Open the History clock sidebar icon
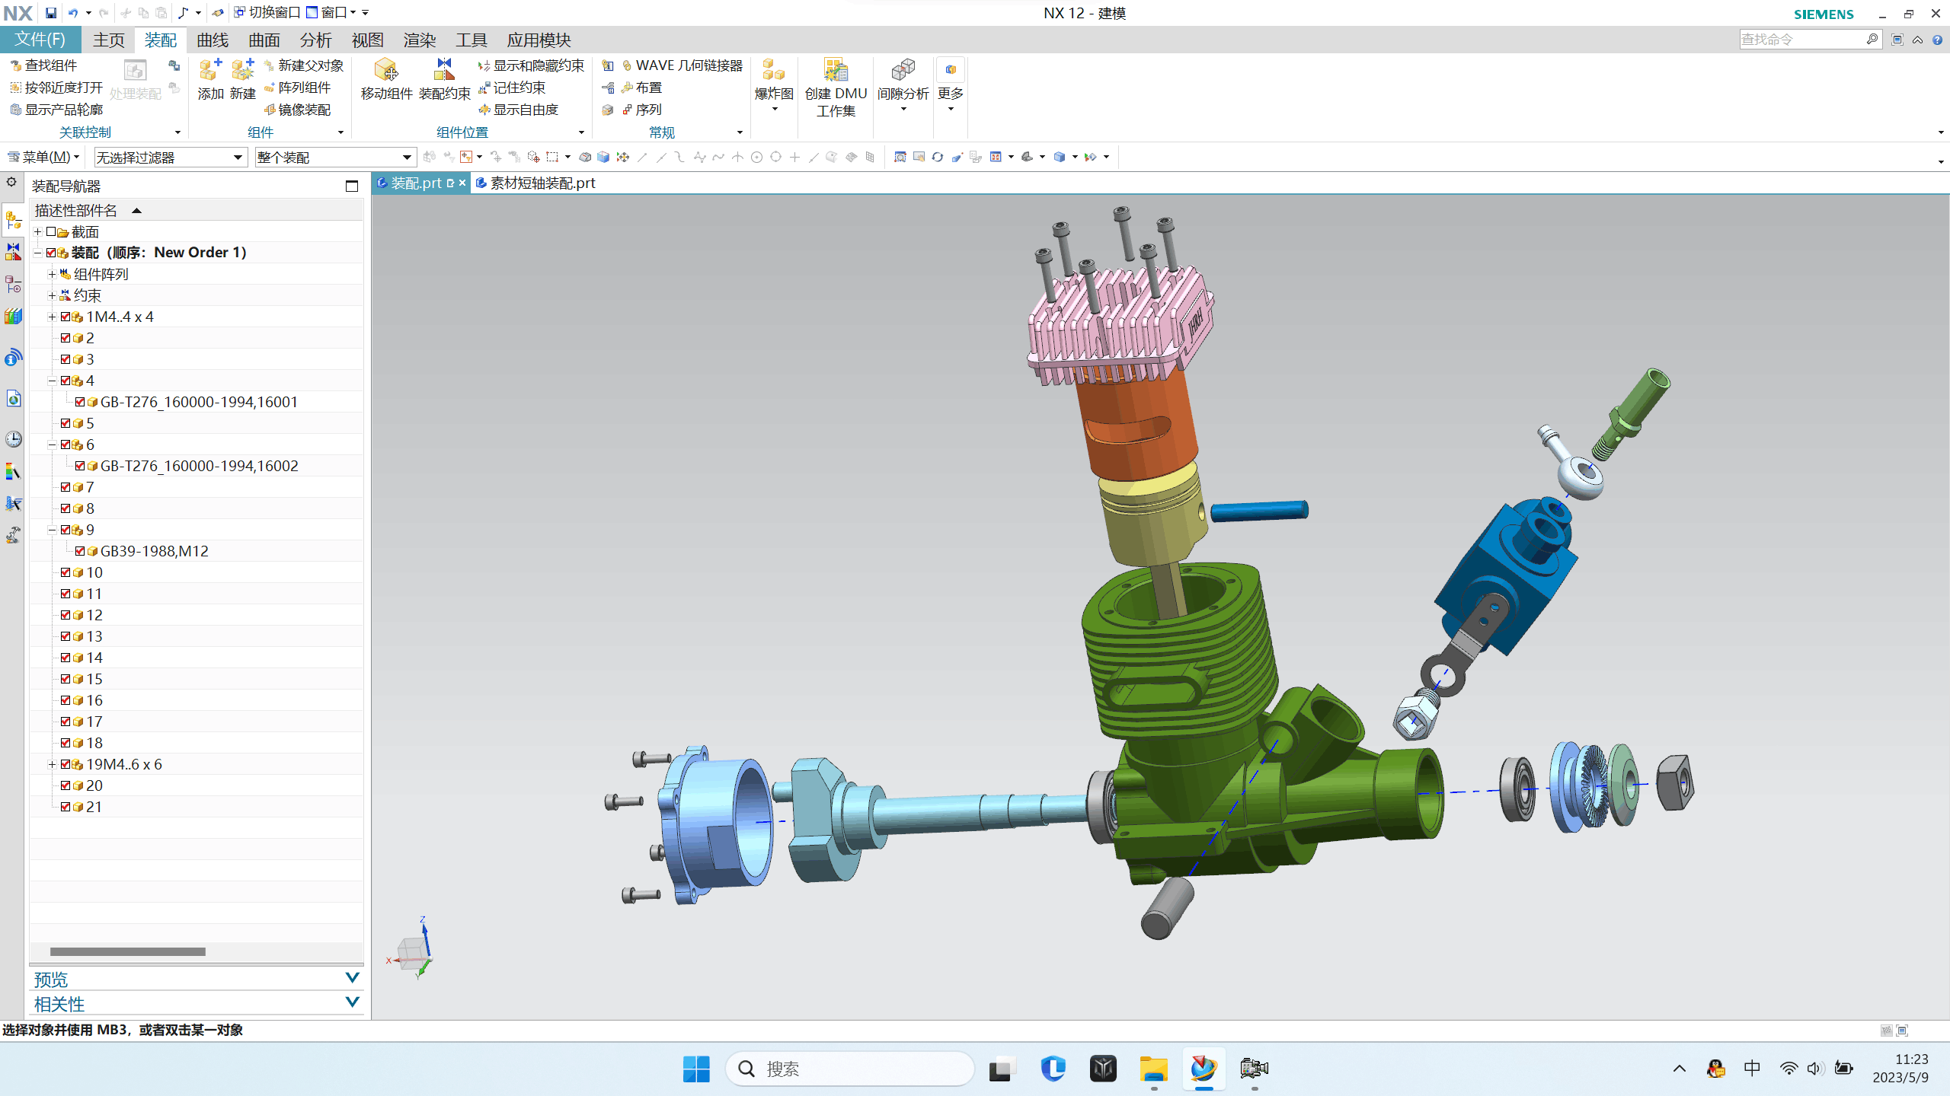The height and width of the screenshot is (1096, 1950). tap(13, 439)
